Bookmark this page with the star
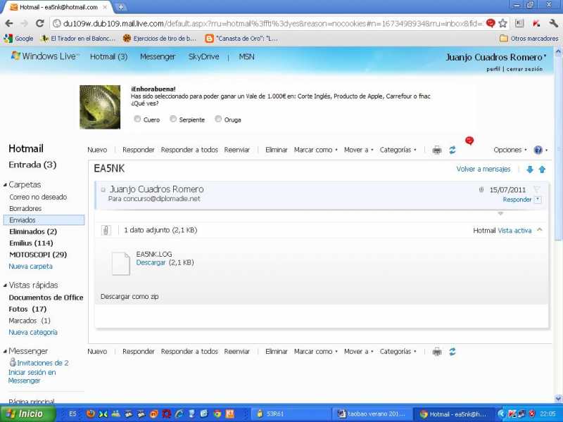This screenshot has height=422, width=563. [503, 24]
